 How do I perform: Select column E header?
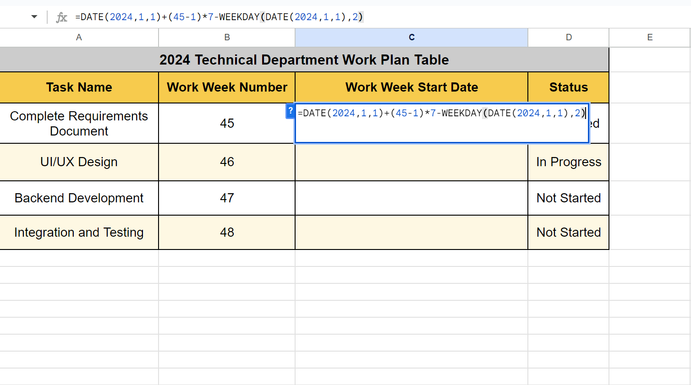[x=650, y=38]
